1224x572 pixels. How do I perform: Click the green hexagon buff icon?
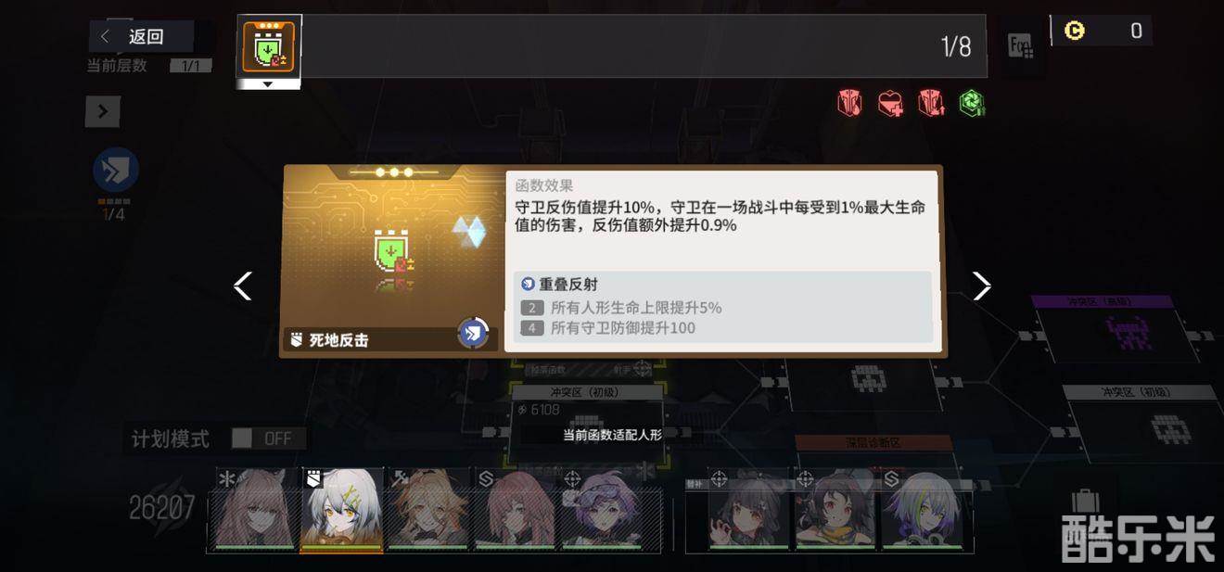tap(971, 103)
